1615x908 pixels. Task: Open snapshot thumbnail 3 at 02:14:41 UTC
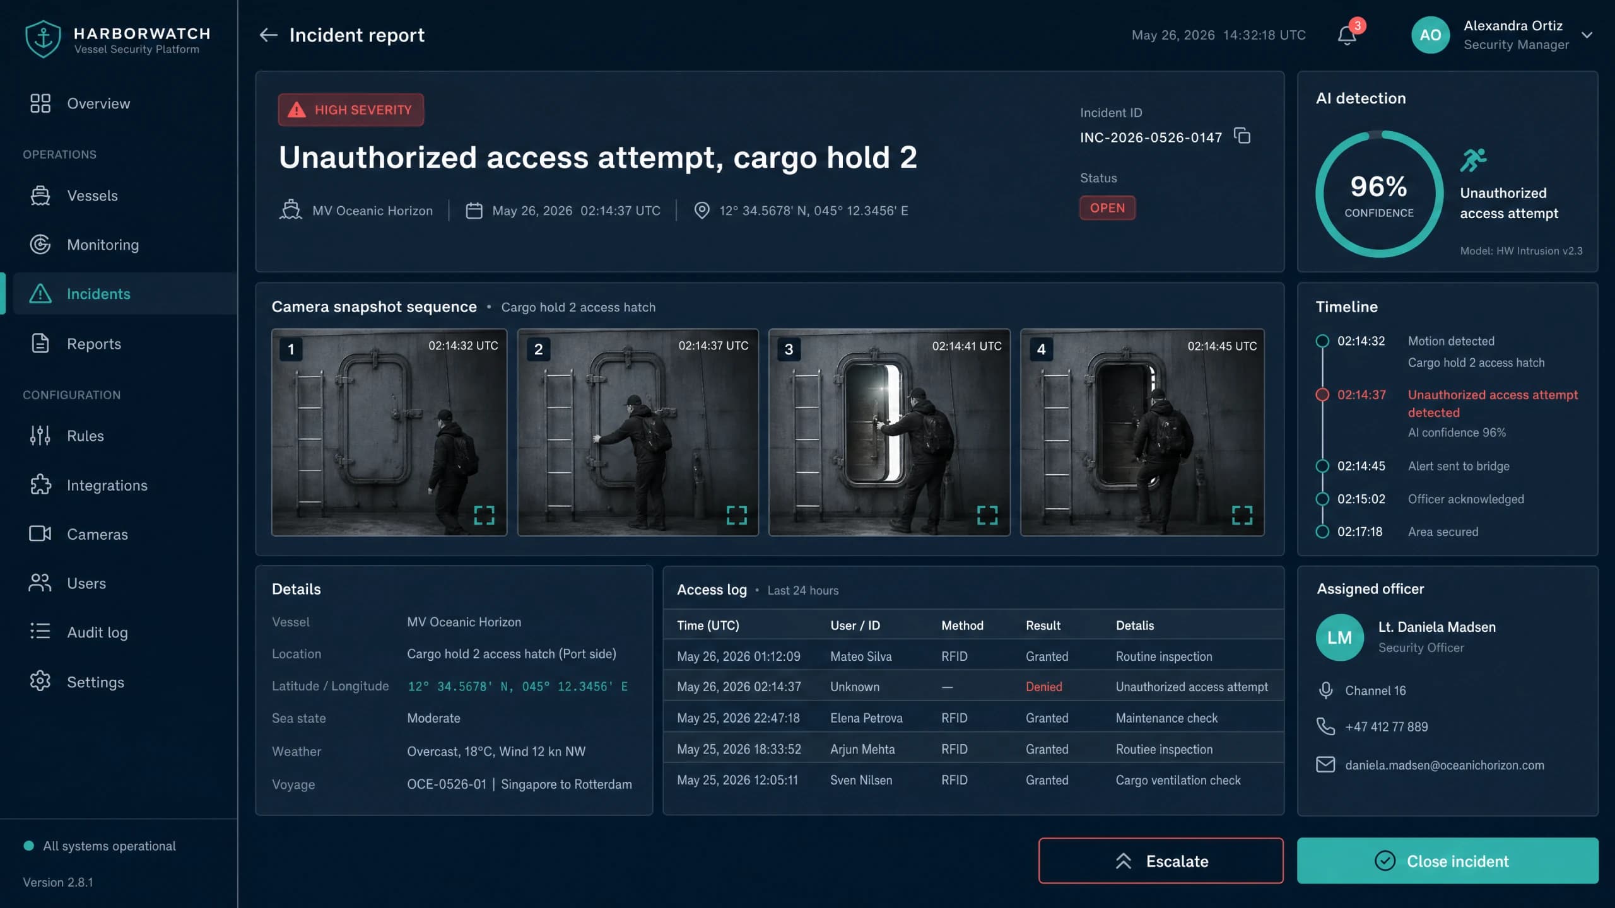pyautogui.click(x=889, y=433)
